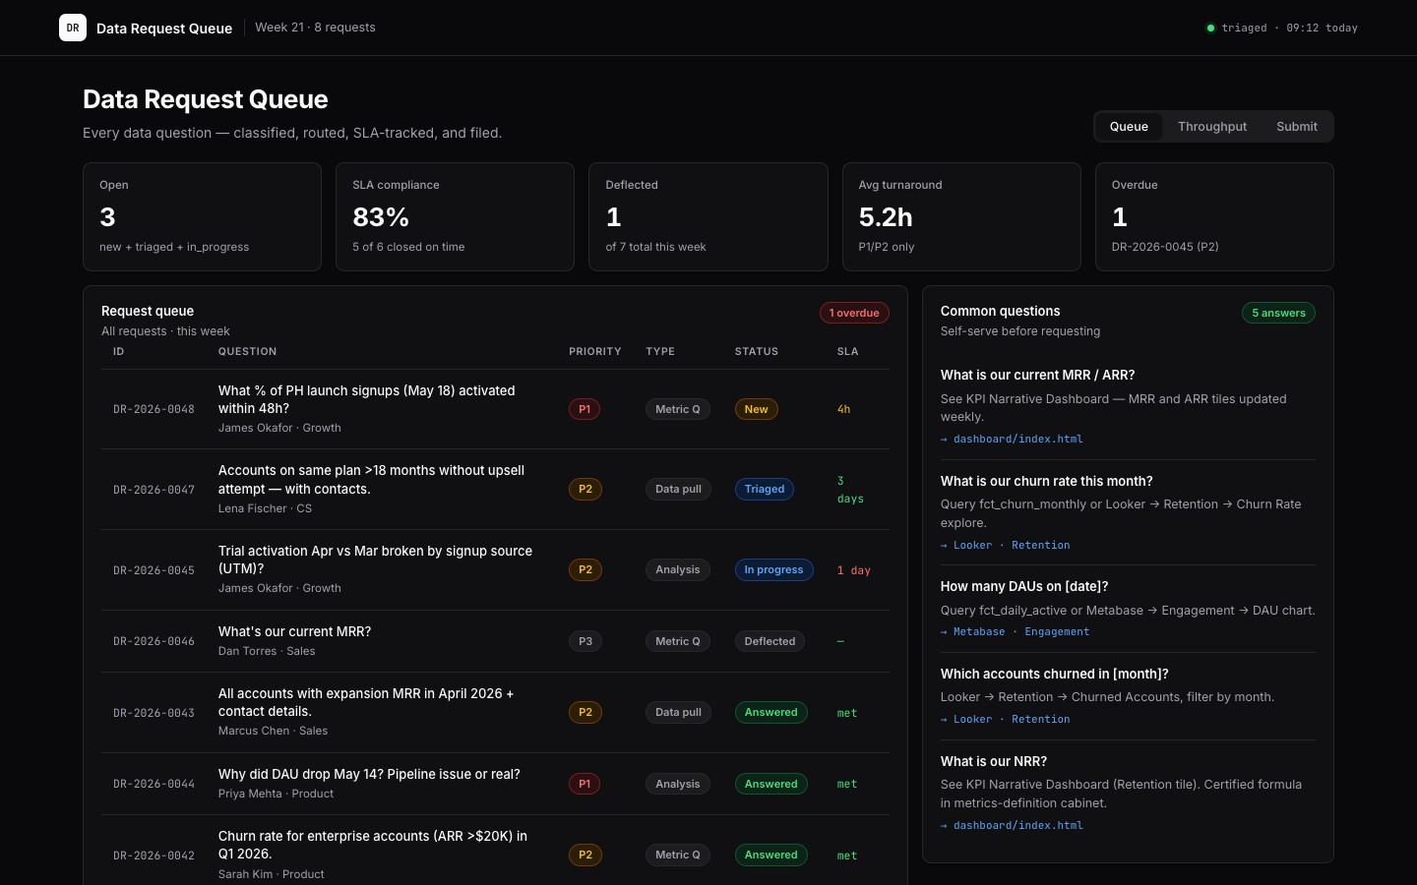Select the Avg turnaround 5.2h card
Viewport: 1417px width, 885px height.
tap(961, 216)
